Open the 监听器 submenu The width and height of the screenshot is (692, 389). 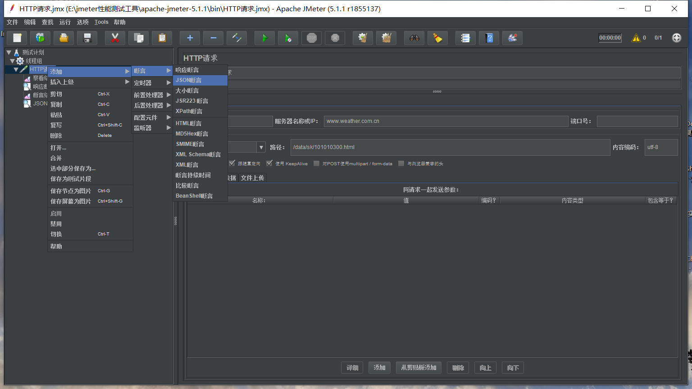pos(152,128)
